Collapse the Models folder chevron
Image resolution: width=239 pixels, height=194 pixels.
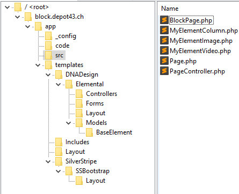(69, 123)
